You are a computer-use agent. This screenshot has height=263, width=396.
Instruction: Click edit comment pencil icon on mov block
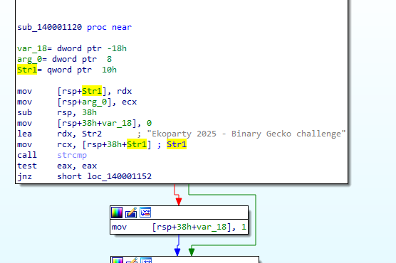131,213
